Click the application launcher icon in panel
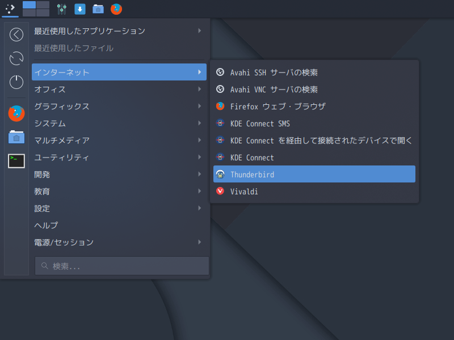Viewport: 454px width, 340px height. [x=10, y=8]
